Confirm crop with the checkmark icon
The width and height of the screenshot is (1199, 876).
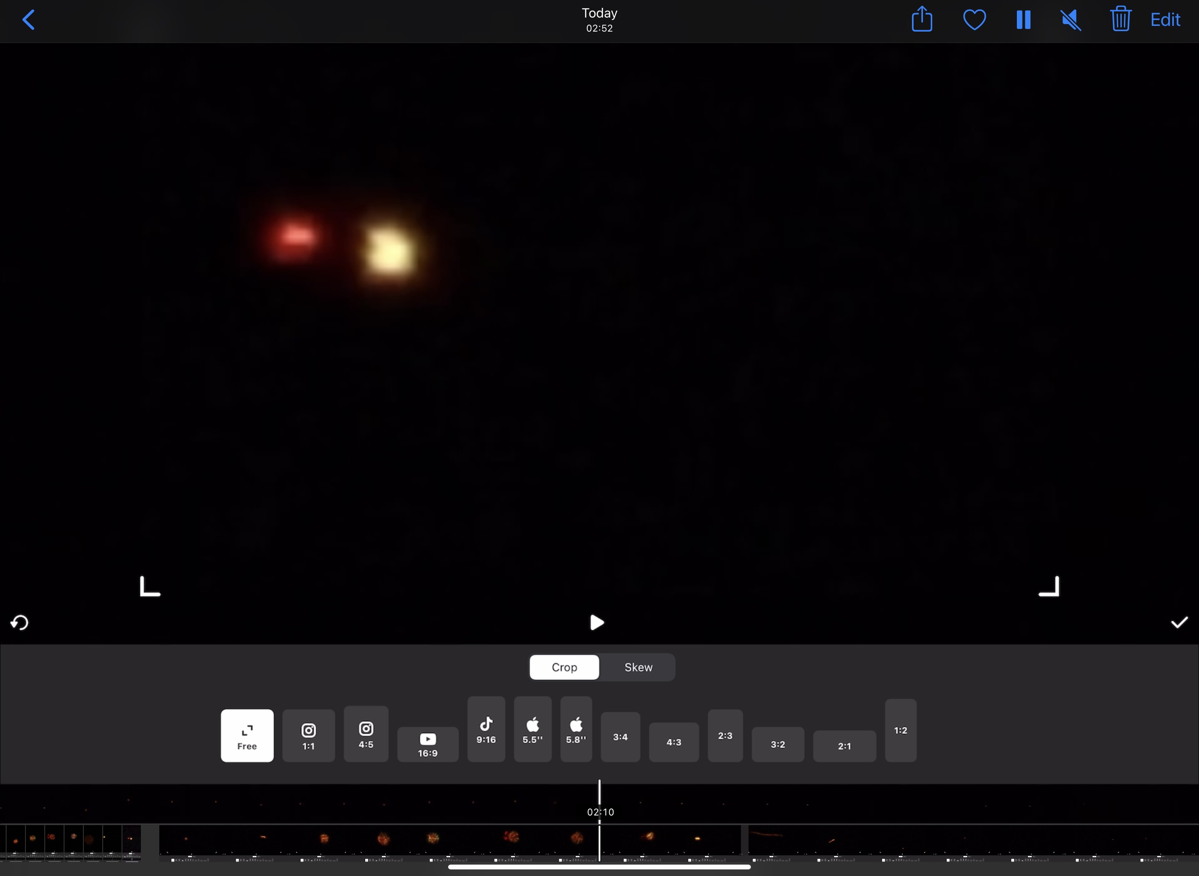point(1179,622)
